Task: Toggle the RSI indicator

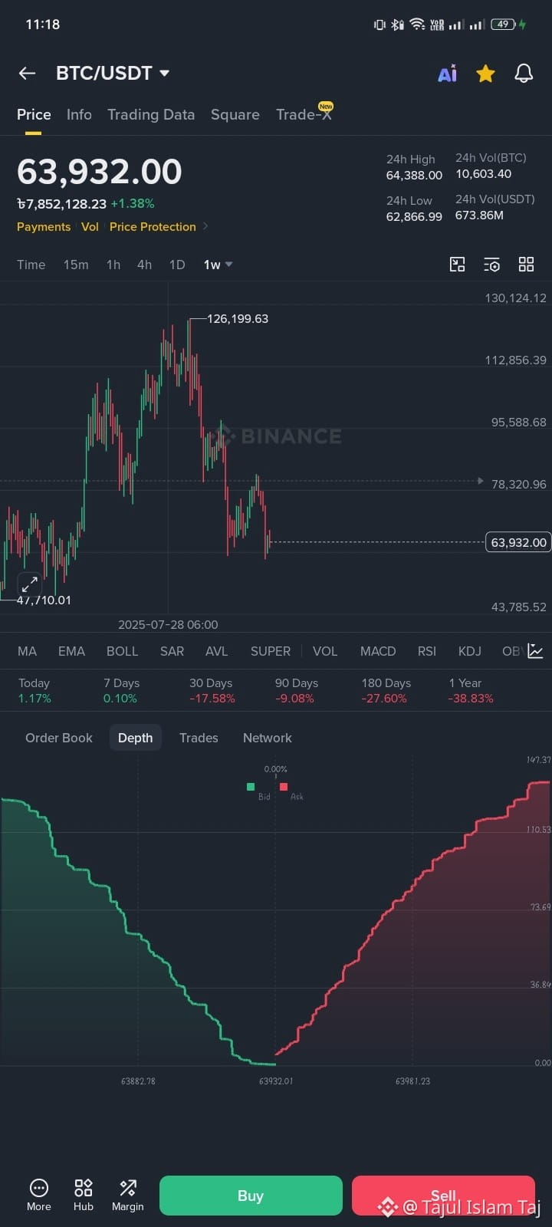Action: pos(427,651)
